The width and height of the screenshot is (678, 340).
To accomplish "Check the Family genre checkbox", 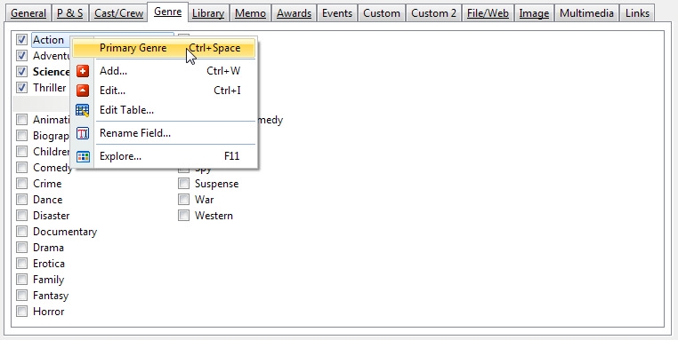I will coord(21,279).
